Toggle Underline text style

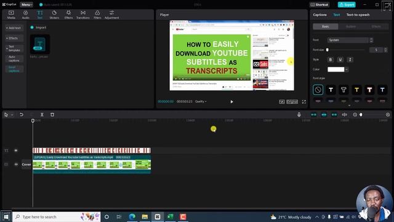(340, 60)
